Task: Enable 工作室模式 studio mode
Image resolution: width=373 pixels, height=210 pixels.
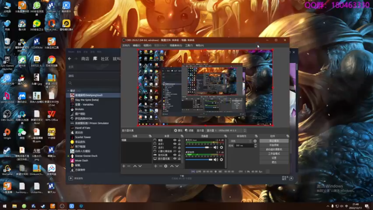Action: (274, 154)
